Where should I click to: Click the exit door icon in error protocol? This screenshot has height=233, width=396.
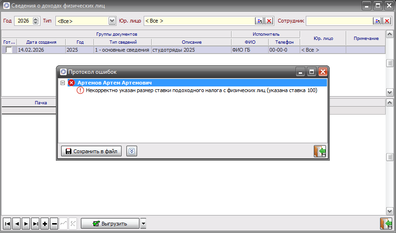point(320,151)
